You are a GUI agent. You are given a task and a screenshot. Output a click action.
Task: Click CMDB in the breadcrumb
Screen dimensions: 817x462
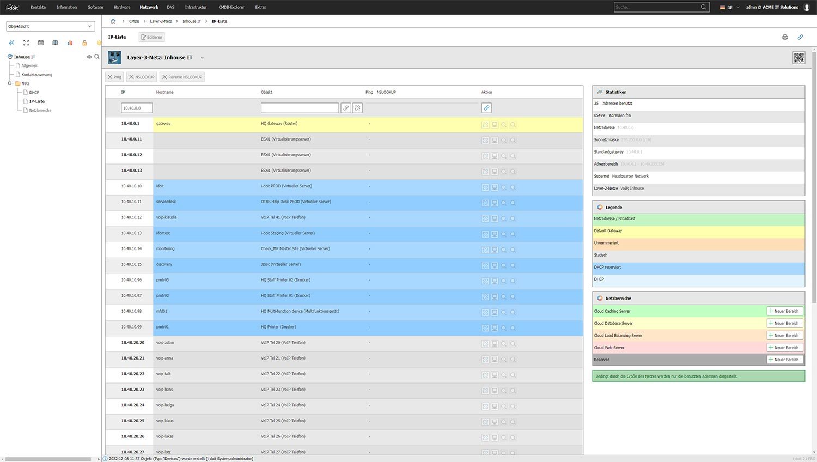[x=134, y=21]
